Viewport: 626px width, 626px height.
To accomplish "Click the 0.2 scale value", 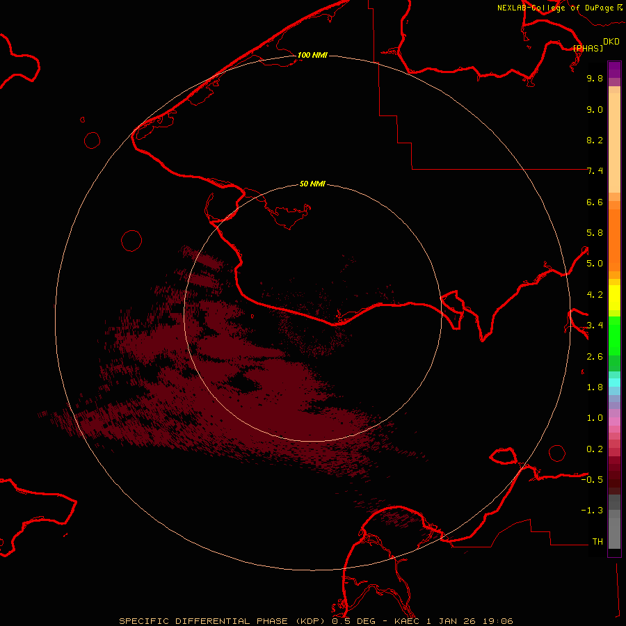I will pyautogui.click(x=595, y=449).
